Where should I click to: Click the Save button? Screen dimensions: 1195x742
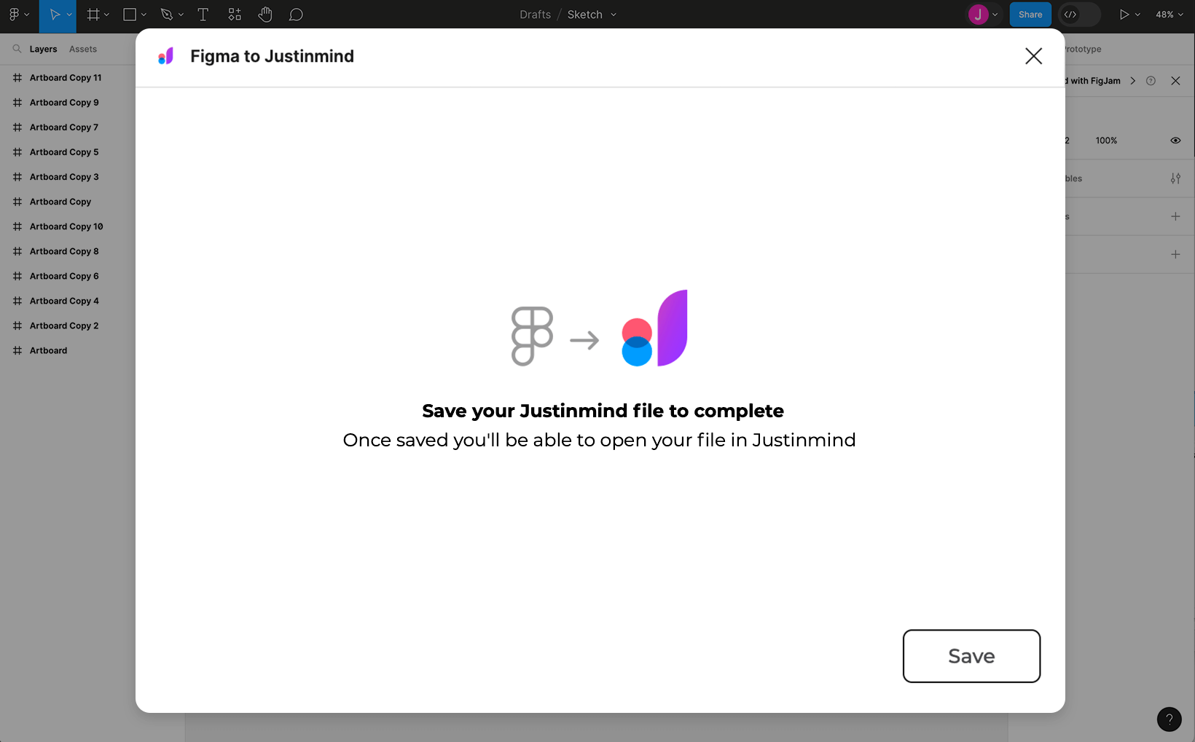(971, 656)
